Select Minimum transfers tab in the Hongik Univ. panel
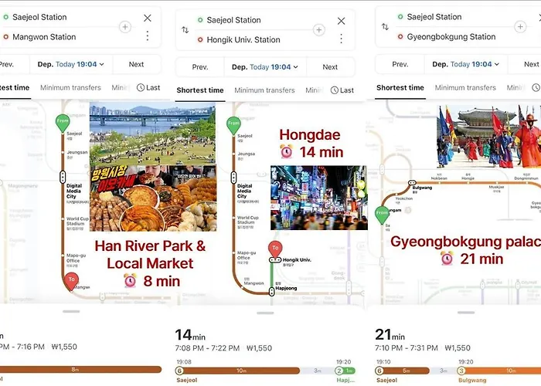The width and height of the screenshot is (541, 386). 264,90
